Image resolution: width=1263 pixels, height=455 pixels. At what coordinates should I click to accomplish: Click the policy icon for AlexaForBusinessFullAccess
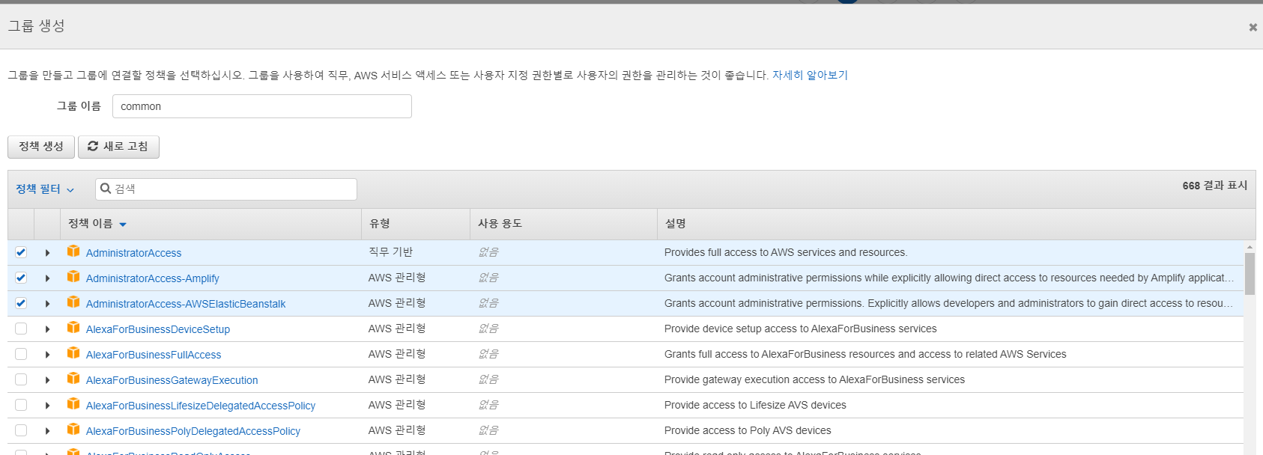click(73, 353)
